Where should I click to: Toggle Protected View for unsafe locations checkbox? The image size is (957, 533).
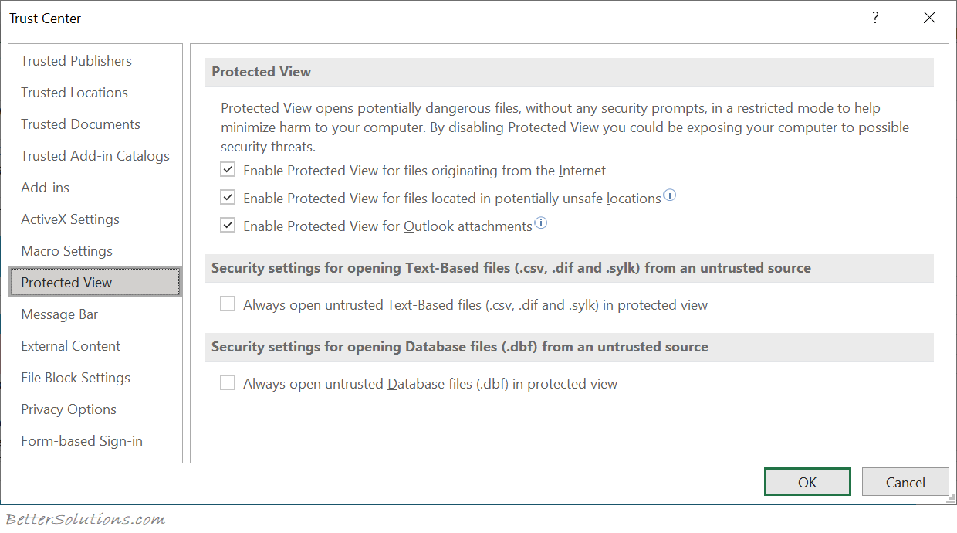pos(228,198)
